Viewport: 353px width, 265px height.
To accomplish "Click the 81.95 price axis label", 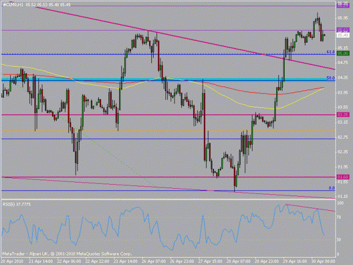I will coord(343,167).
